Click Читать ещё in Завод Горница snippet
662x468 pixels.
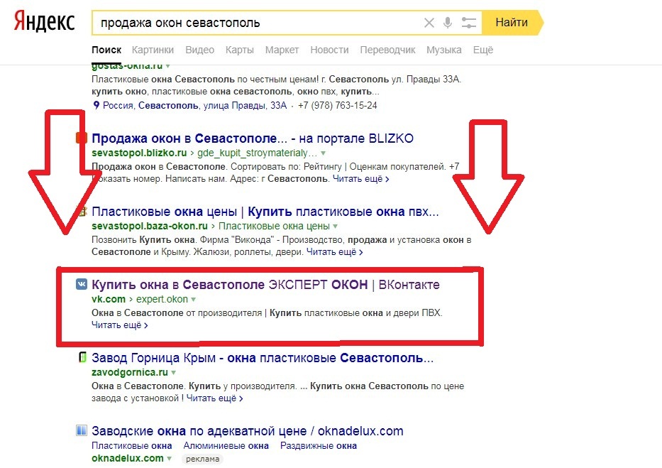(x=214, y=398)
